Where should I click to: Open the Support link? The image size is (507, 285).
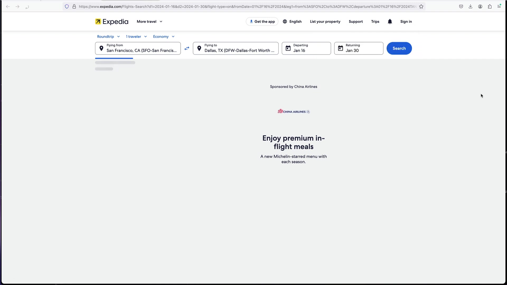[356, 22]
